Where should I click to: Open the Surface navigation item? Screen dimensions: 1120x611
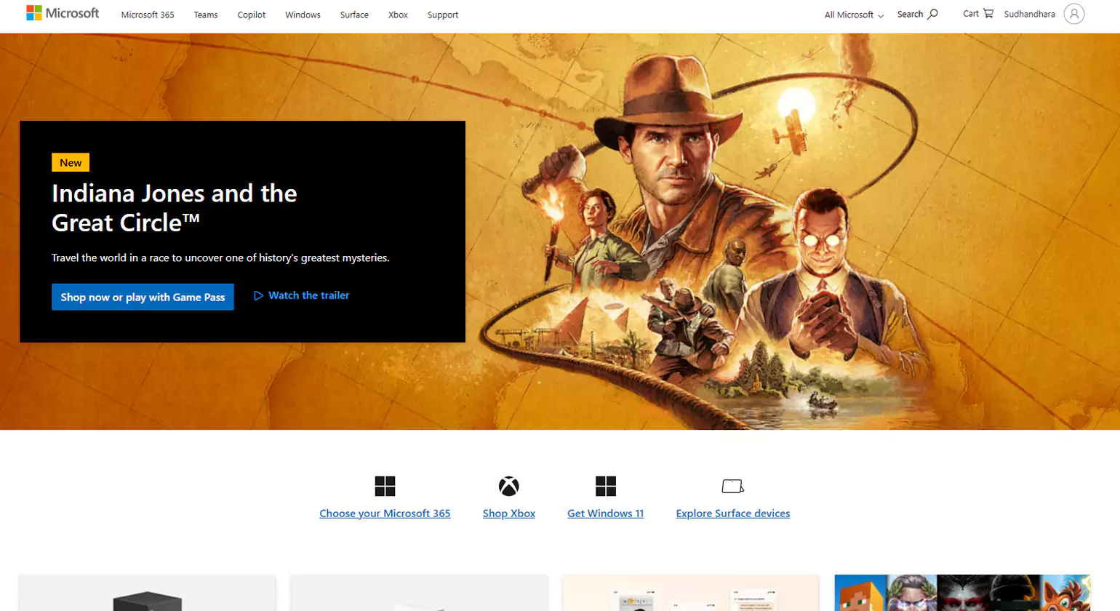(354, 15)
